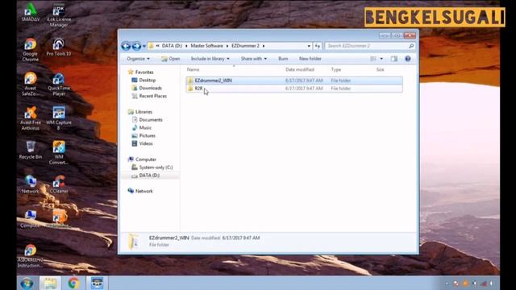Click the Back navigation arrow
The width and height of the screenshot is (516, 290).
pyautogui.click(x=126, y=46)
